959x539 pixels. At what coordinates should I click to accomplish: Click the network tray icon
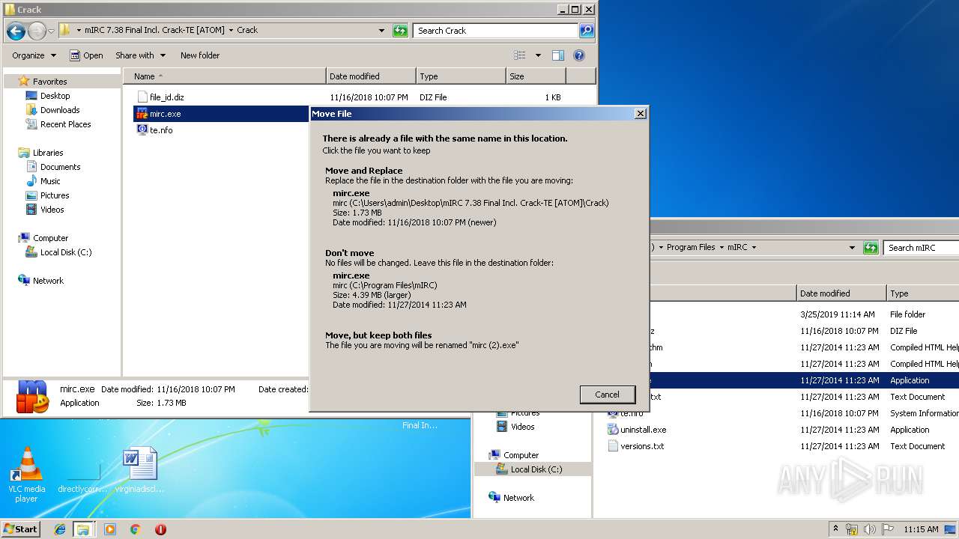[853, 529]
